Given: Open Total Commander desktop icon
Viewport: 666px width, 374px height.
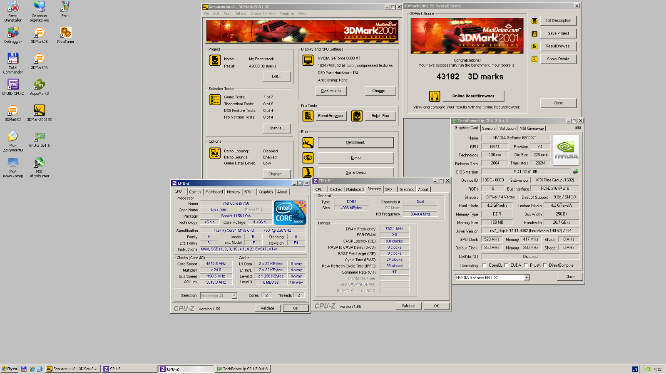Looking at the screenshot, I should coord(13,63).
